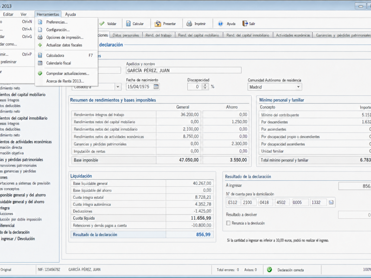
Task: Click the green Actualizar datos fiscales icon
Action: [x=40, y=45]
